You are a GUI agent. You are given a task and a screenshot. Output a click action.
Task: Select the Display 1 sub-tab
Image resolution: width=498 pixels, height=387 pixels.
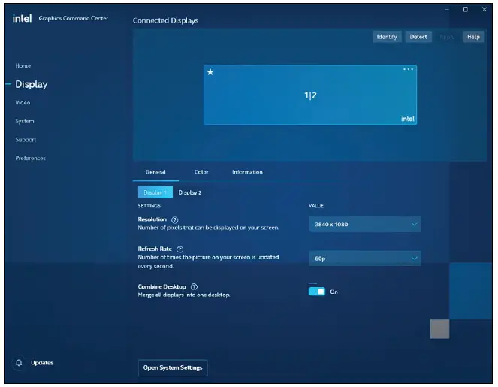coord(155,192)
